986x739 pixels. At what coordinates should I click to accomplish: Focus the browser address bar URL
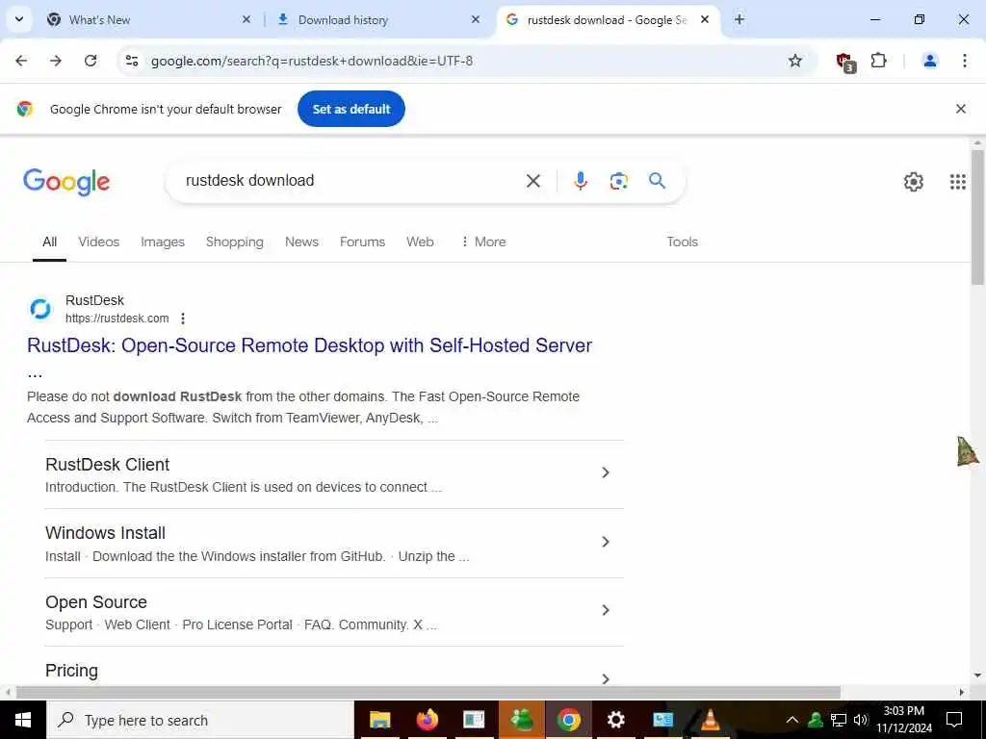tap(312, 61)
